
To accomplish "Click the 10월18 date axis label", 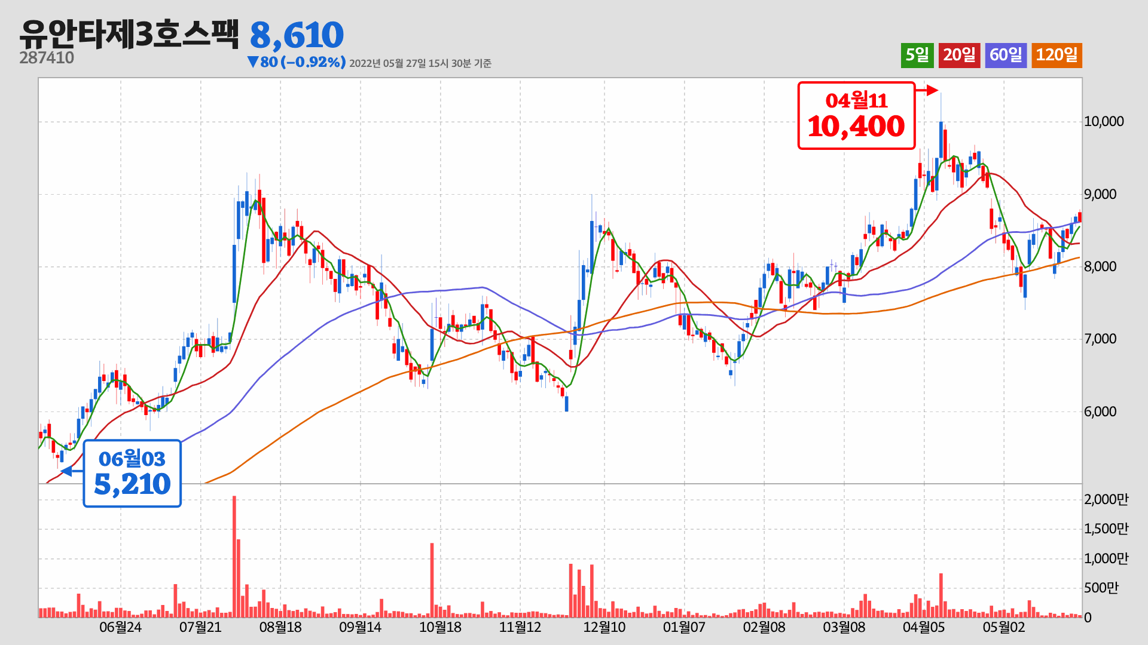I will (441, 628).
